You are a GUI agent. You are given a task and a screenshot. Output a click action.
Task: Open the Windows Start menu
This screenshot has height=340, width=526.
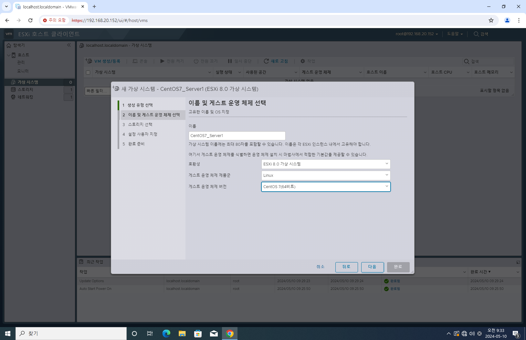pos(8,334)
